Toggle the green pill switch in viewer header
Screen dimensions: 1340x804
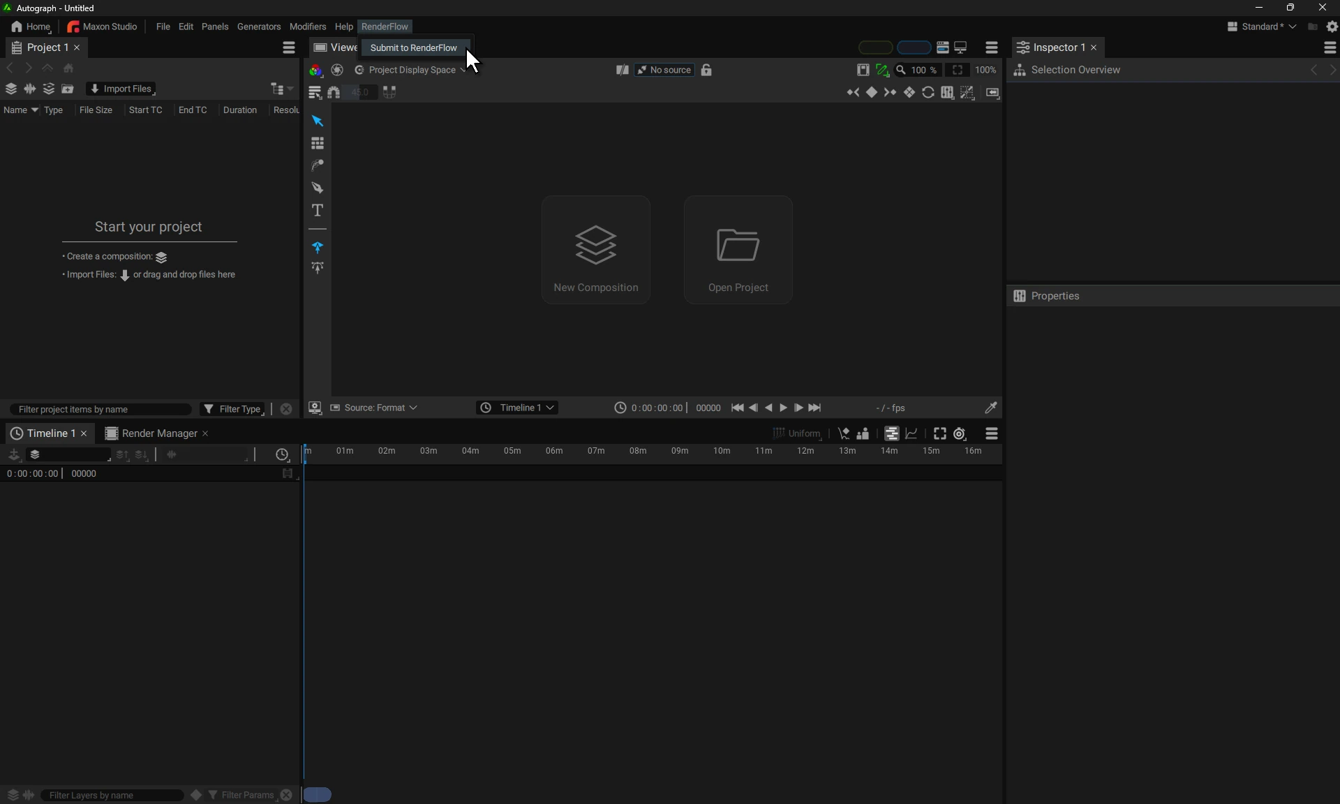[875, 47]
